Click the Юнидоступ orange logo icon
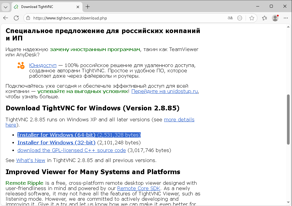Image resolution: width=292 pixels, height=206 pixels. click(x=21, y=66)
